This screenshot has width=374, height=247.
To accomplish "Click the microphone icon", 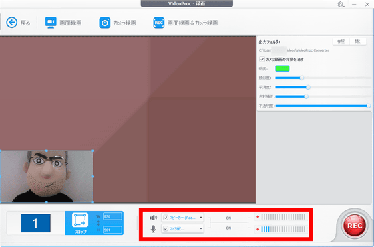I will tap(153, 229).
